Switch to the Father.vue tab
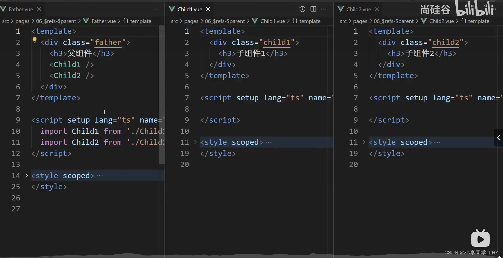Viewport: 503px width, 258px height. click(x=21, y=9)
